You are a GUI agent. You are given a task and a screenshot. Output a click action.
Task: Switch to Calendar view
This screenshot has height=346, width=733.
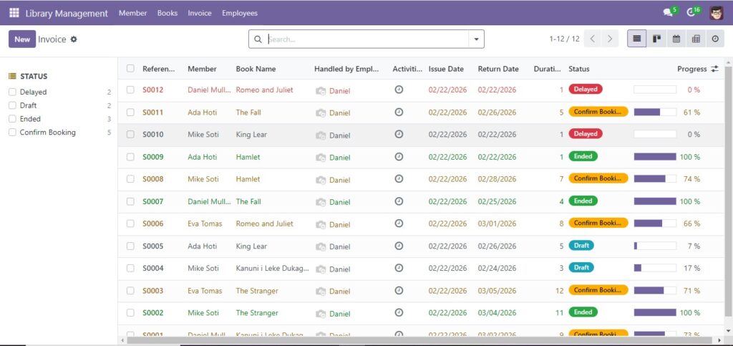(x=676, y=39)
